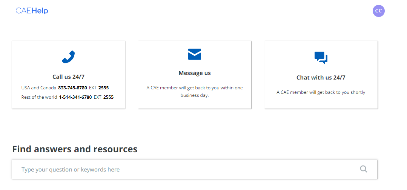Screen dimensions: 407x190
Task: Open the Message us card title
Action: point(195,73)
